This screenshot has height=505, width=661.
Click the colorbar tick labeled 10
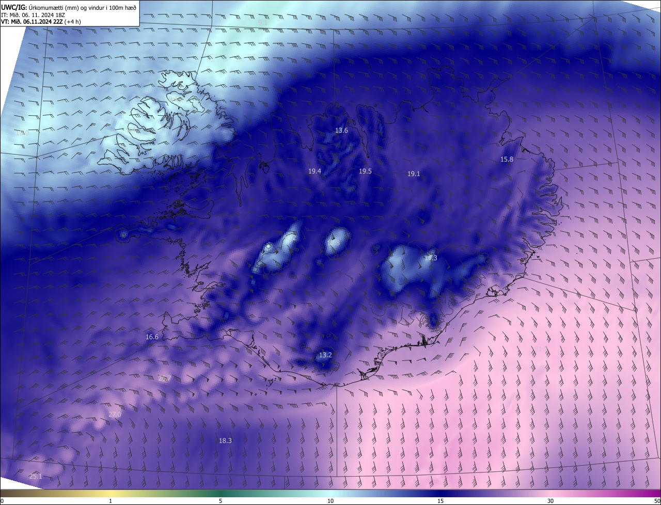(x=330, y=501)
